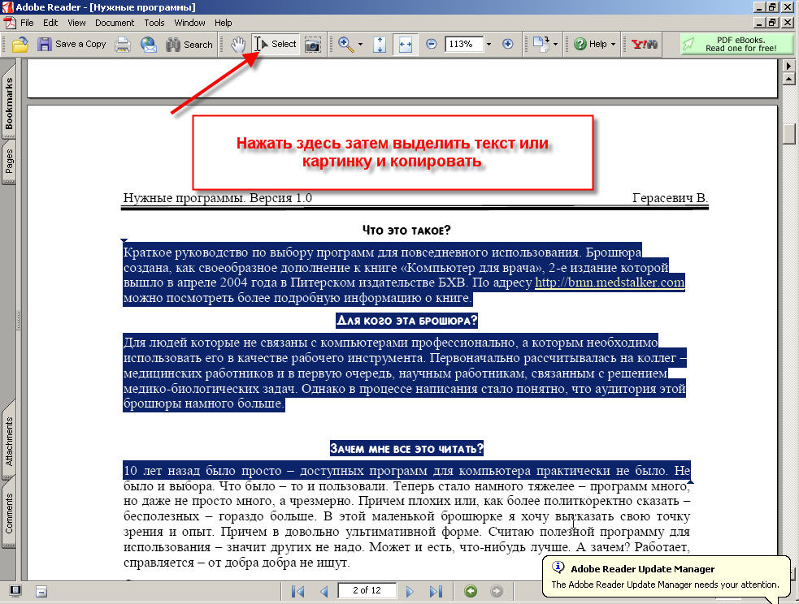Go to the last page

point(436,591)
